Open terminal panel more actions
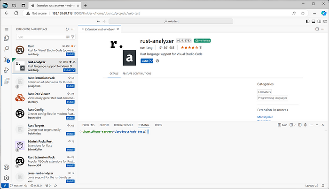The width and height of the screenshot is (329, 189). pyautogui.click(x=311, y=125)
